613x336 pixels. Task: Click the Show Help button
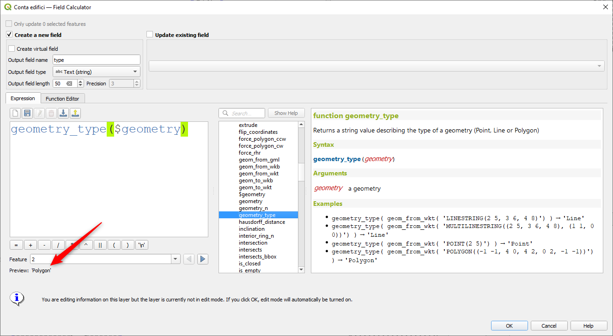pos(286,113)
